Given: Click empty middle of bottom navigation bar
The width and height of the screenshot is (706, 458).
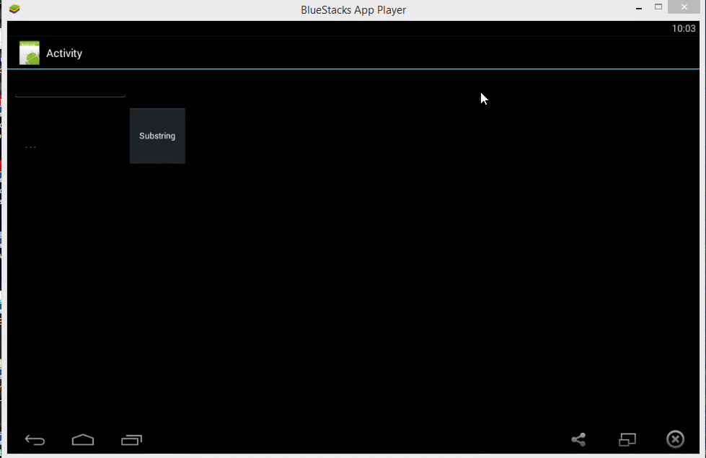Looking at the screenshot, I should [353, 439].
